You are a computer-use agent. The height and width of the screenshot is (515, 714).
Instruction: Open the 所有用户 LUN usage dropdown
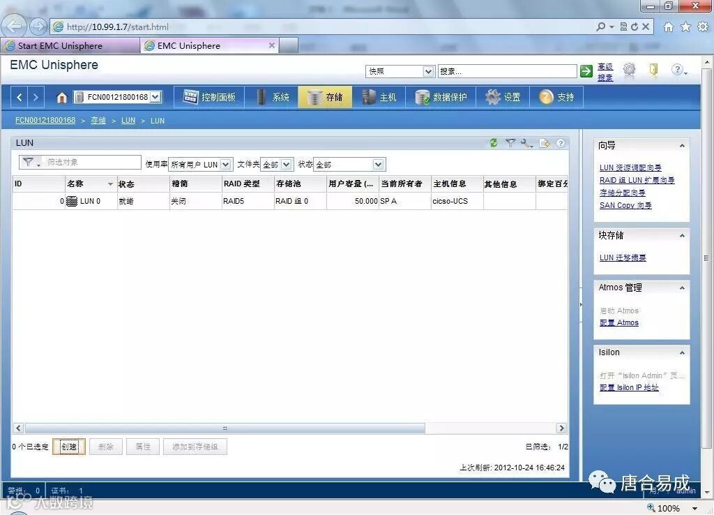[x=225, y=165]
